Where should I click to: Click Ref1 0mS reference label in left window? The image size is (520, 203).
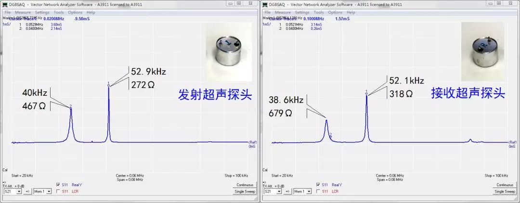tap(252, 144)
